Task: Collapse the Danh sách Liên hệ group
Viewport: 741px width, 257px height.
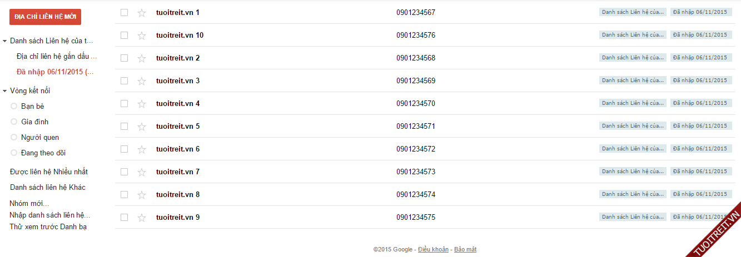Action: [5, 41]
